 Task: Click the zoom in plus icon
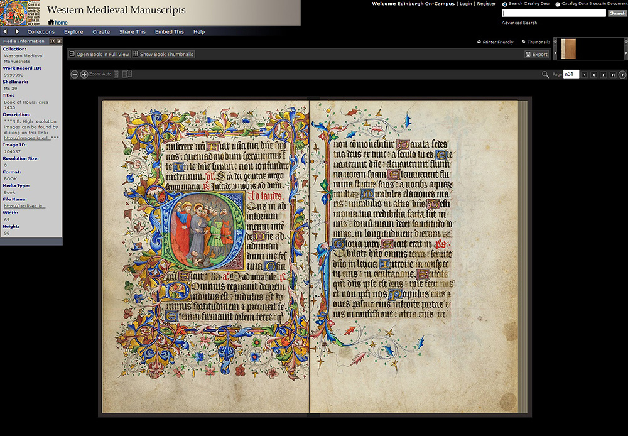(84, 74)
